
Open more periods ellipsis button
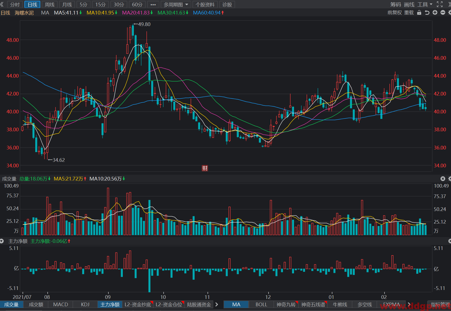pyautogui.click(x=153, y=4)
